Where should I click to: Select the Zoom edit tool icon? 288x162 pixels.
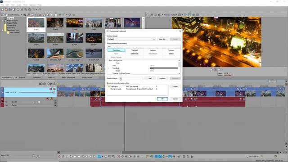tap(113, 157)
